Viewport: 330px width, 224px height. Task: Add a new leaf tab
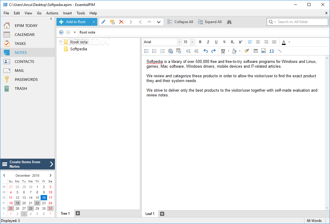pyautogui.click(x=162, y=214)
